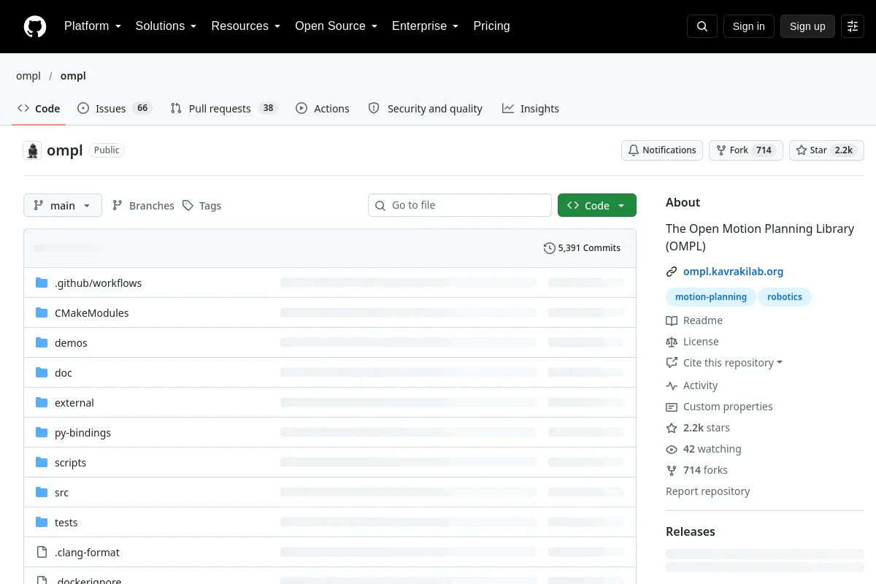Click the ompl repository avatar image
The height and width of the screenshot is (584, 876).
pyautogui.click(x=32, y=150)
